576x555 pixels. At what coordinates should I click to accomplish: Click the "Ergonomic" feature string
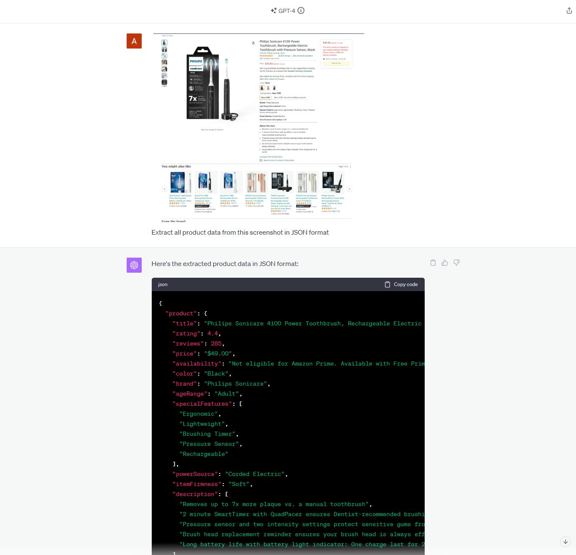199,414
